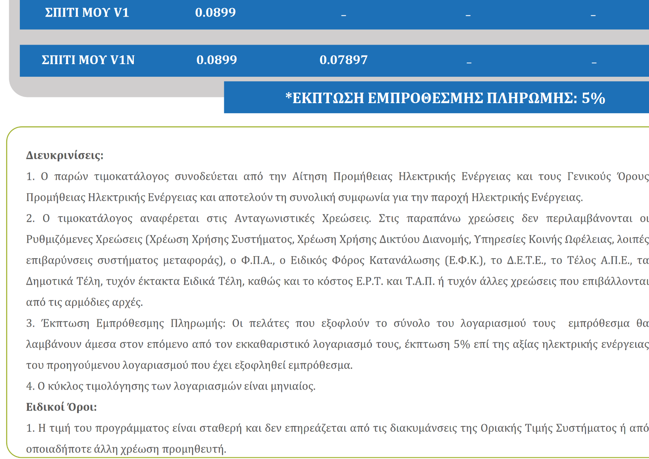Image resolution: width=649 pixels, height=459 pixels.
Task: Click the line starting "του προηγούμενου λογαριασμού"
Action: 189,365
